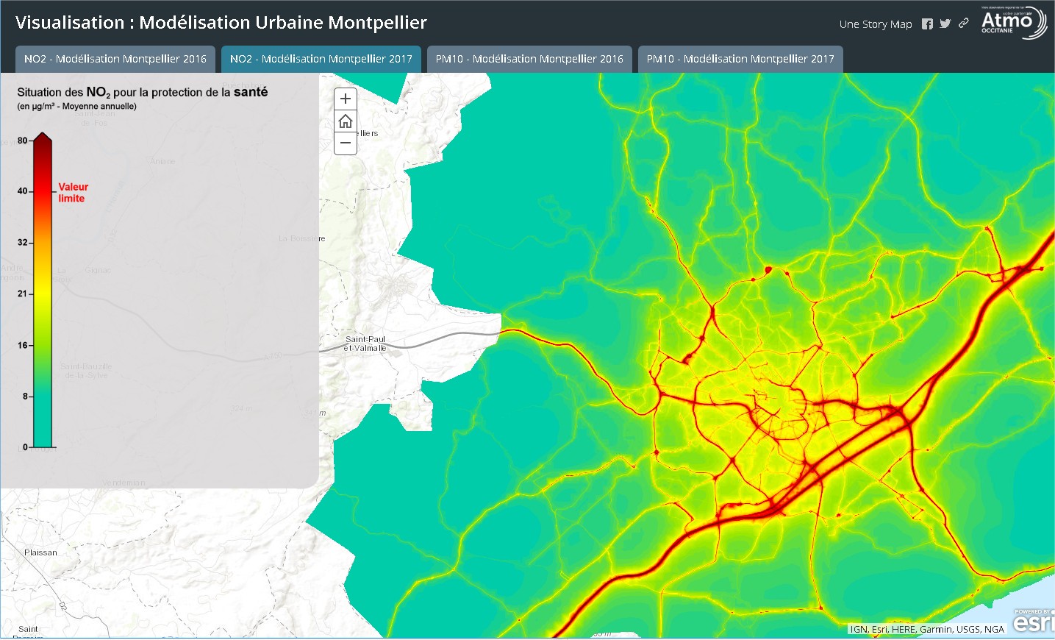This screenshot has width=1055, height=640.
Task: Click the 16 value on the legend scale
Action: coord(23,345)
